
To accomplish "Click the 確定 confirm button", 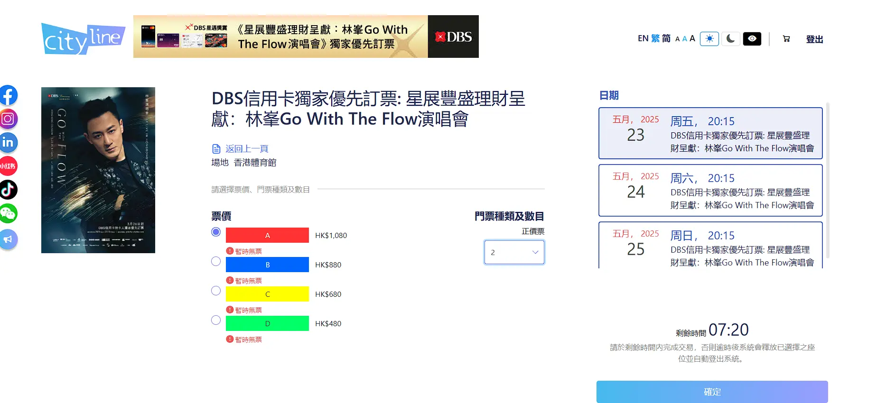I will tap(712, 392).
